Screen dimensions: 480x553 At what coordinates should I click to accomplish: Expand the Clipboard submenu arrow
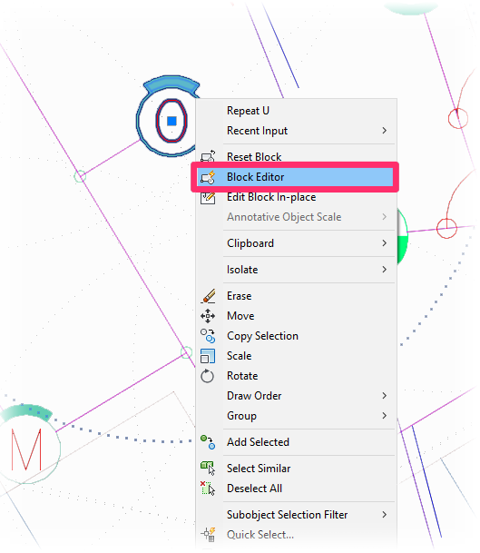coord(385,243)
